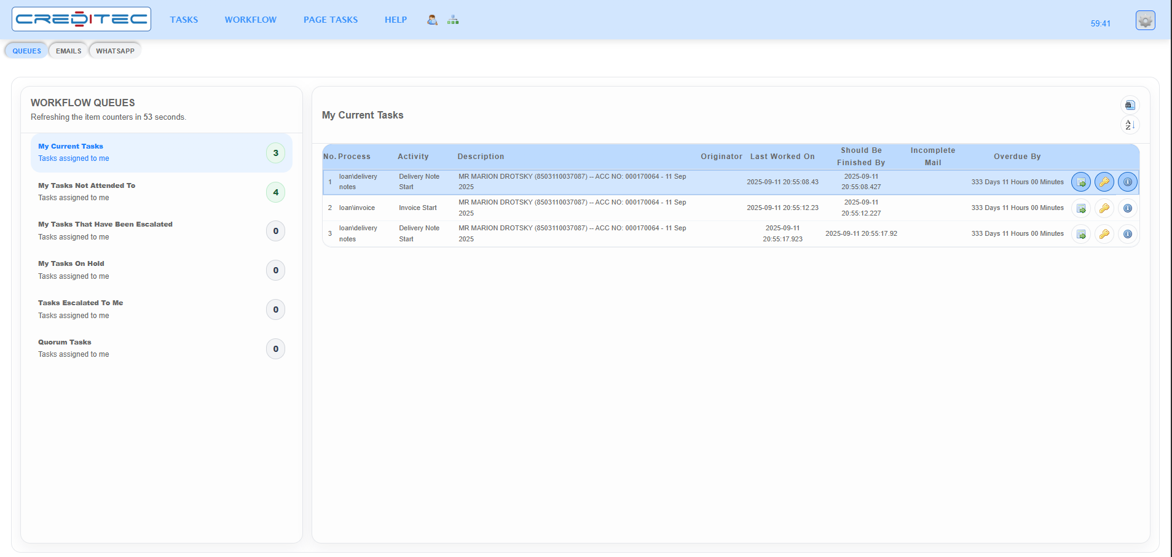The image size is (1172, 557).
Task: Click the Should Be Finished By column header
Action: [x=861, y=157]
